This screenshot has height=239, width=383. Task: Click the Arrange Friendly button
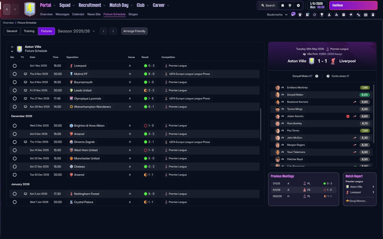[134, 31]
